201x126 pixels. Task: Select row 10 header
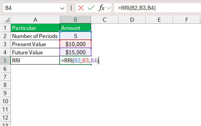[5, 101]
